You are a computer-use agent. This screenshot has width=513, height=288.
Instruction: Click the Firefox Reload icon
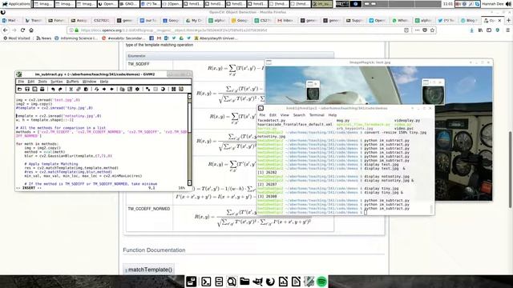[22, 30]
